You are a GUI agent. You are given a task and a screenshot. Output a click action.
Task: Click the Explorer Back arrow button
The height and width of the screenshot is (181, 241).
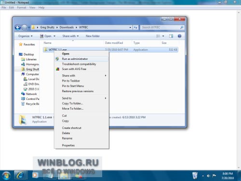coord(18,28)
